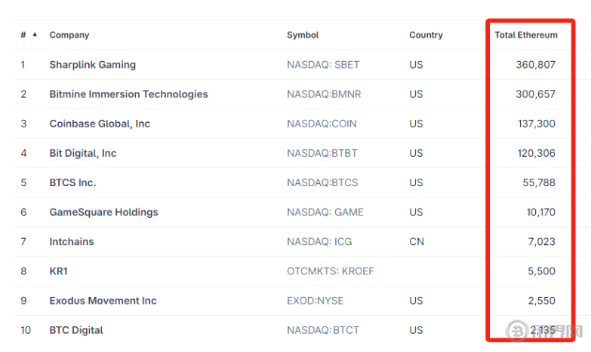Click the Exodus Movement Inc link
Screen dimensions: 591x352
(103, 300)
